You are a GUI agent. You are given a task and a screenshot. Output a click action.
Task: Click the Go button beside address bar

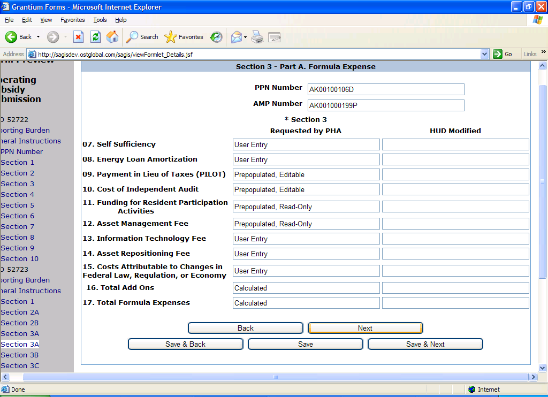[503, 54]
